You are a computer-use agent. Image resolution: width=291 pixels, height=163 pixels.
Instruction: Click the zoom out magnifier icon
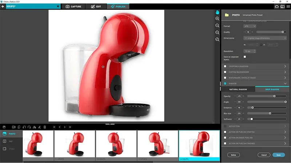218,26
